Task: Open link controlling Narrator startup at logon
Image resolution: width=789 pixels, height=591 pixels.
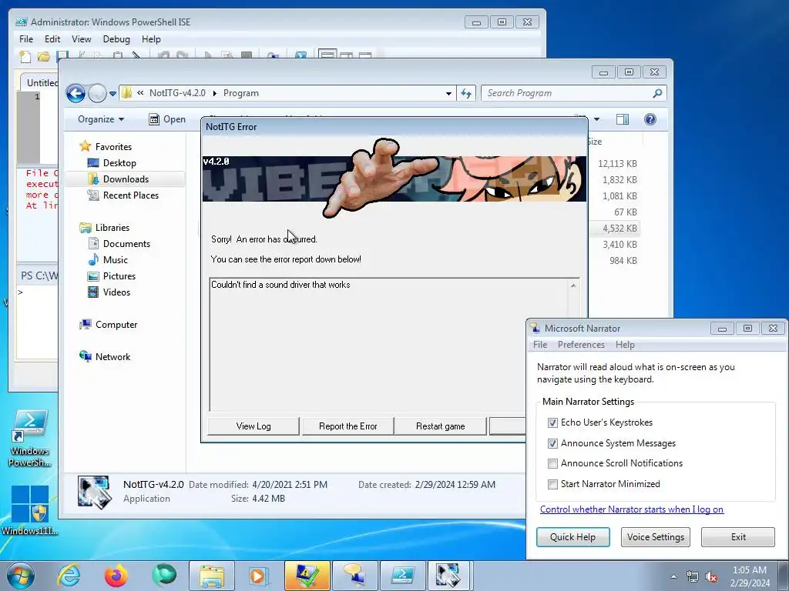Action: pyautogui.click(x=632, y=509)
